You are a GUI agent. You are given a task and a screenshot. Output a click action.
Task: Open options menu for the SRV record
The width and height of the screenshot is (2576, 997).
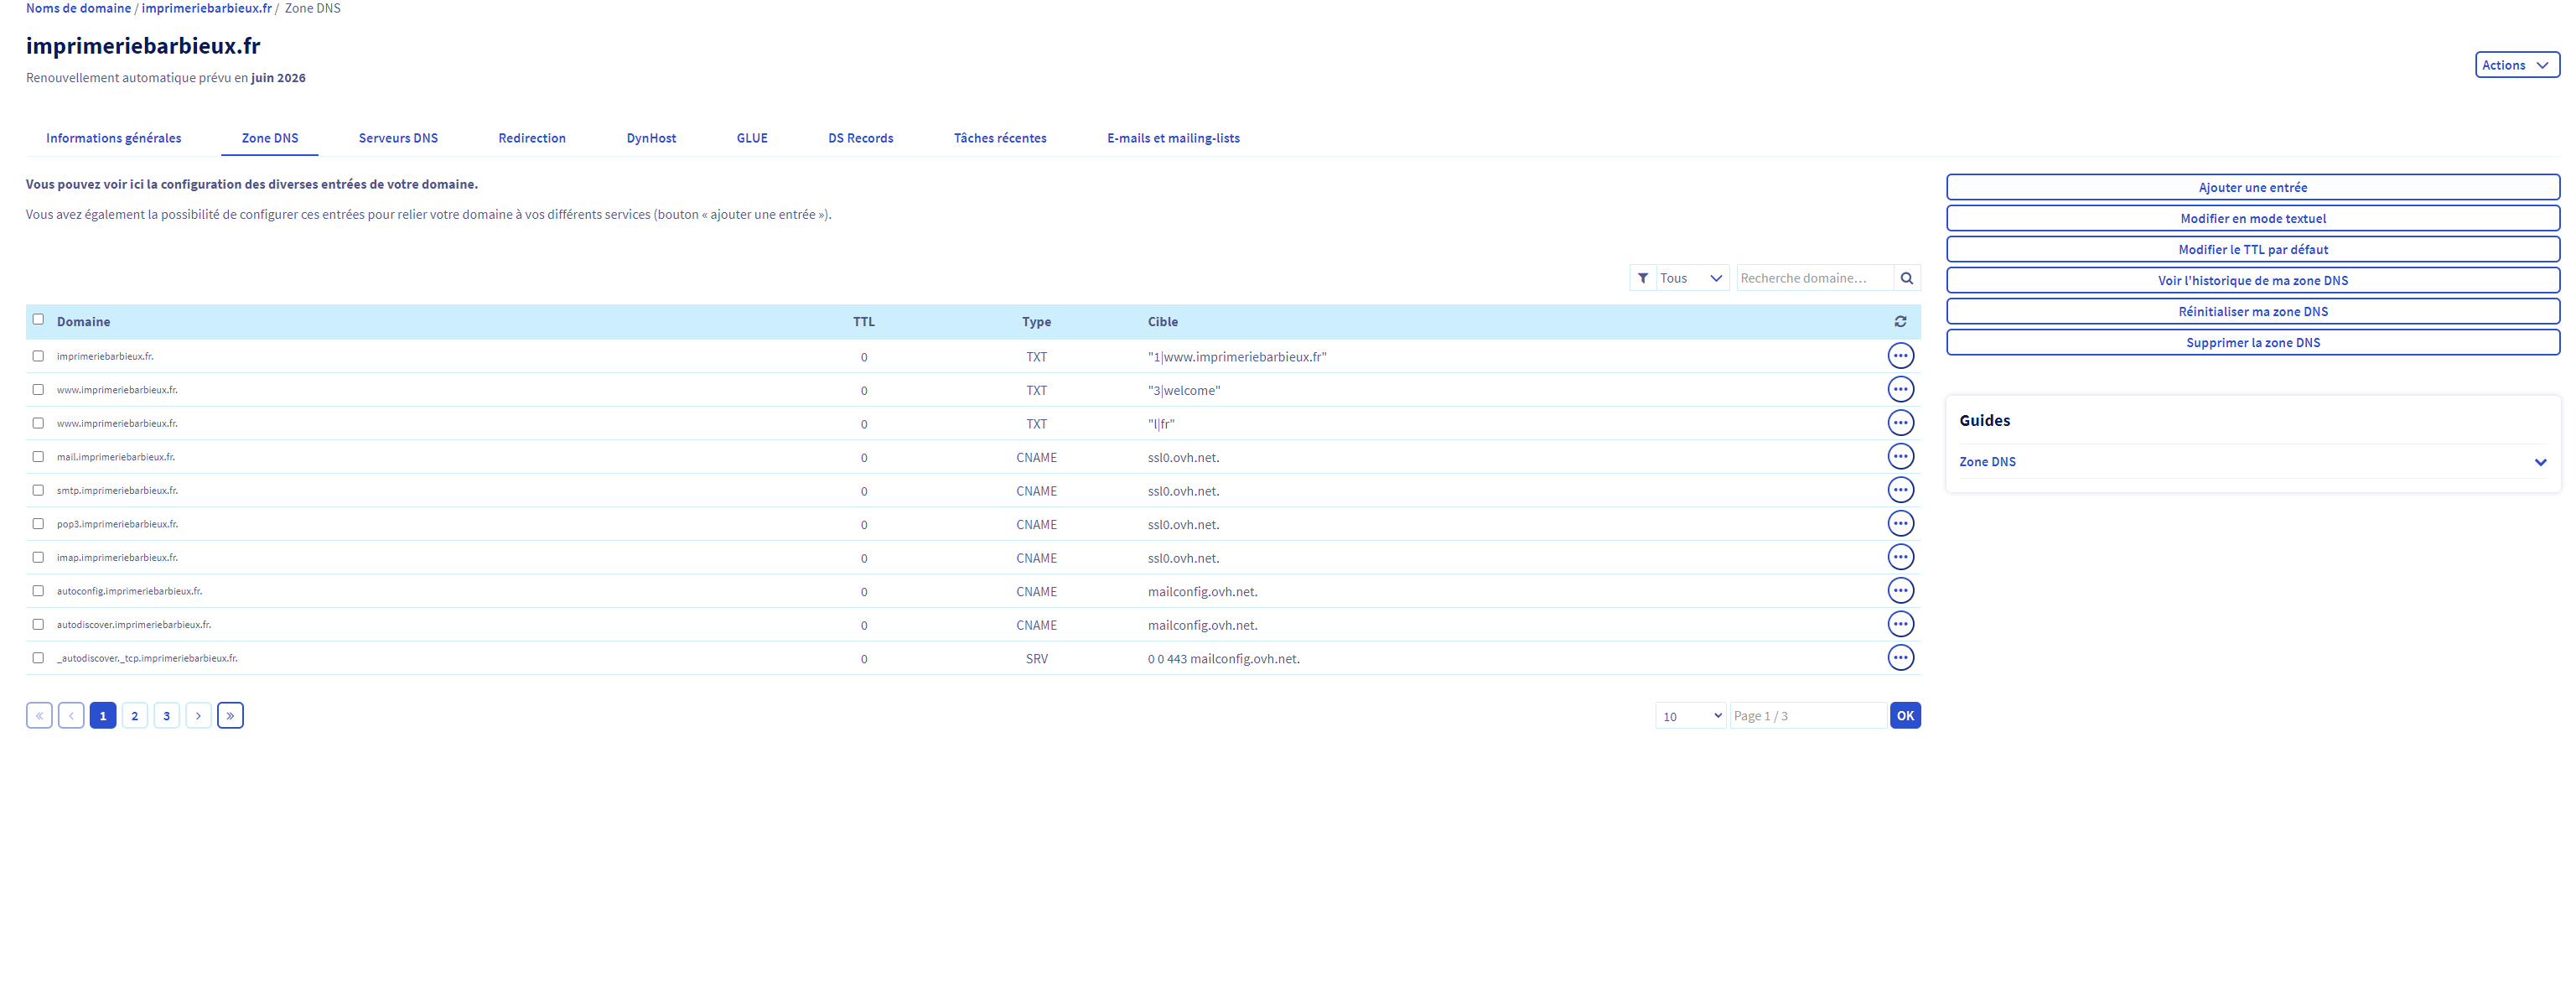tap(1900, 658)
